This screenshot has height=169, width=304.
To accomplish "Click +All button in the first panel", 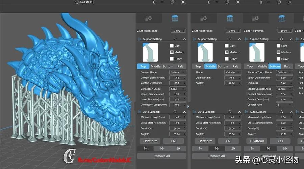I will point(174,141).
